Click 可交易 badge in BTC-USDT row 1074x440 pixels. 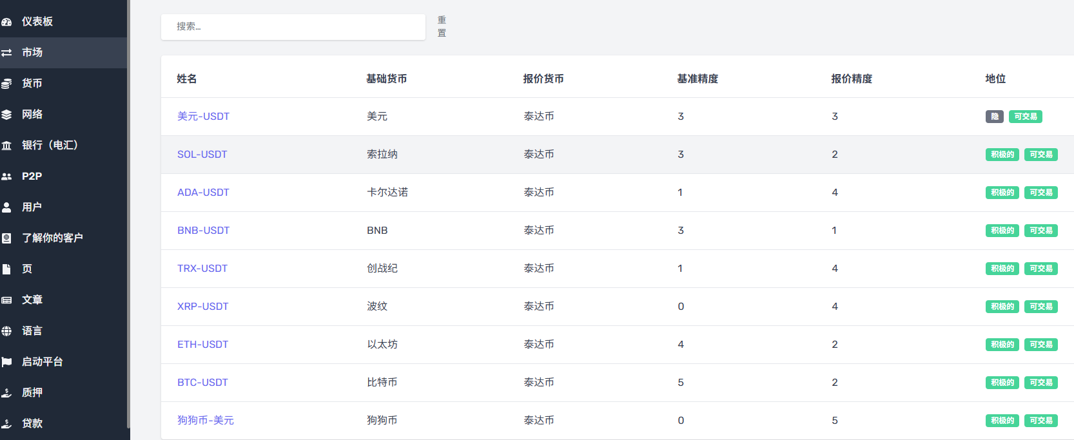(1041, 383)
